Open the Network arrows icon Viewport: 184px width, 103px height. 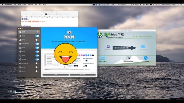pos(20,56)
